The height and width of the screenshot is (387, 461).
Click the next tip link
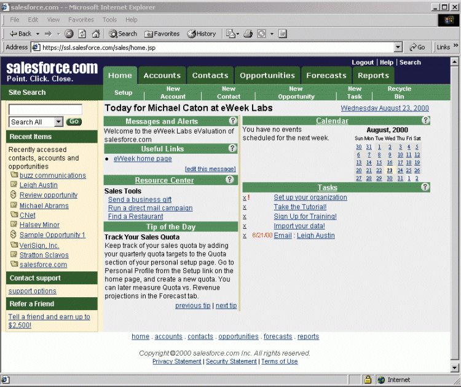tap(226, 306)
